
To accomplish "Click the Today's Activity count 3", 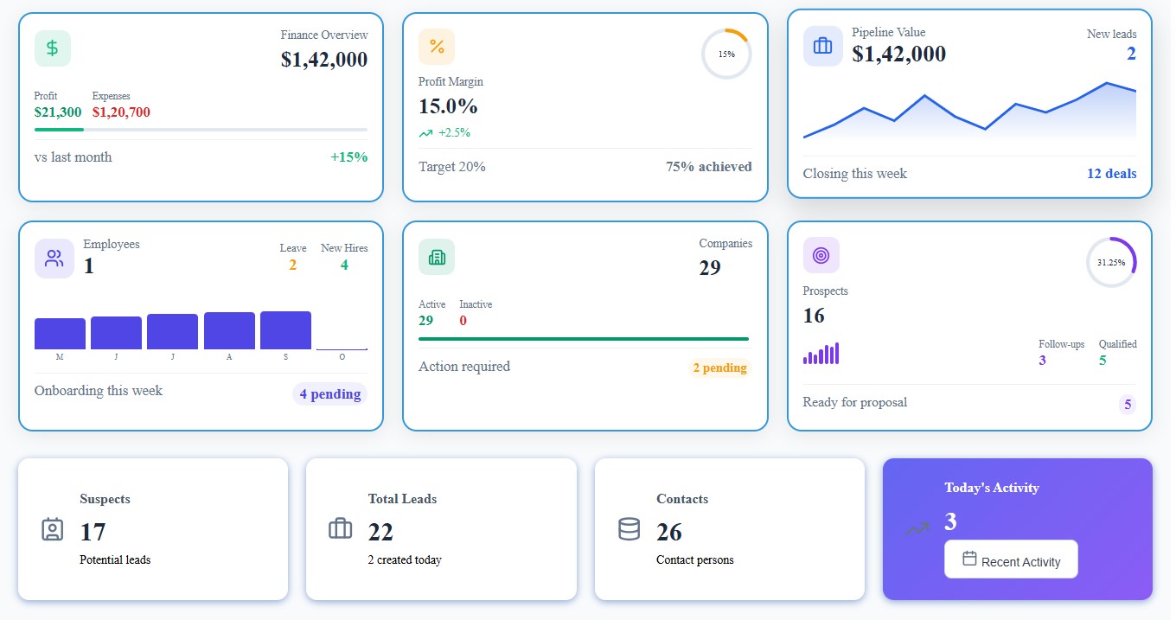I will (950, 522).
